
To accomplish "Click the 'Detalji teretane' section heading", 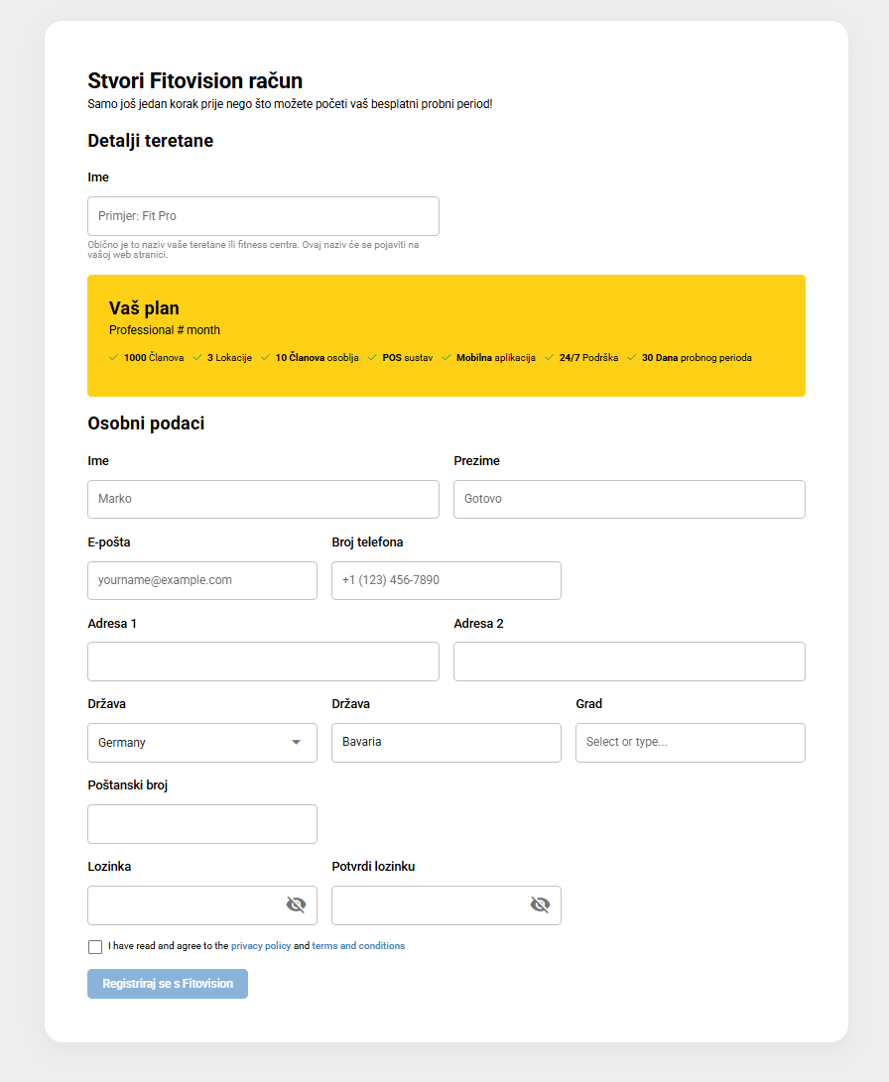I will point(151,141).
